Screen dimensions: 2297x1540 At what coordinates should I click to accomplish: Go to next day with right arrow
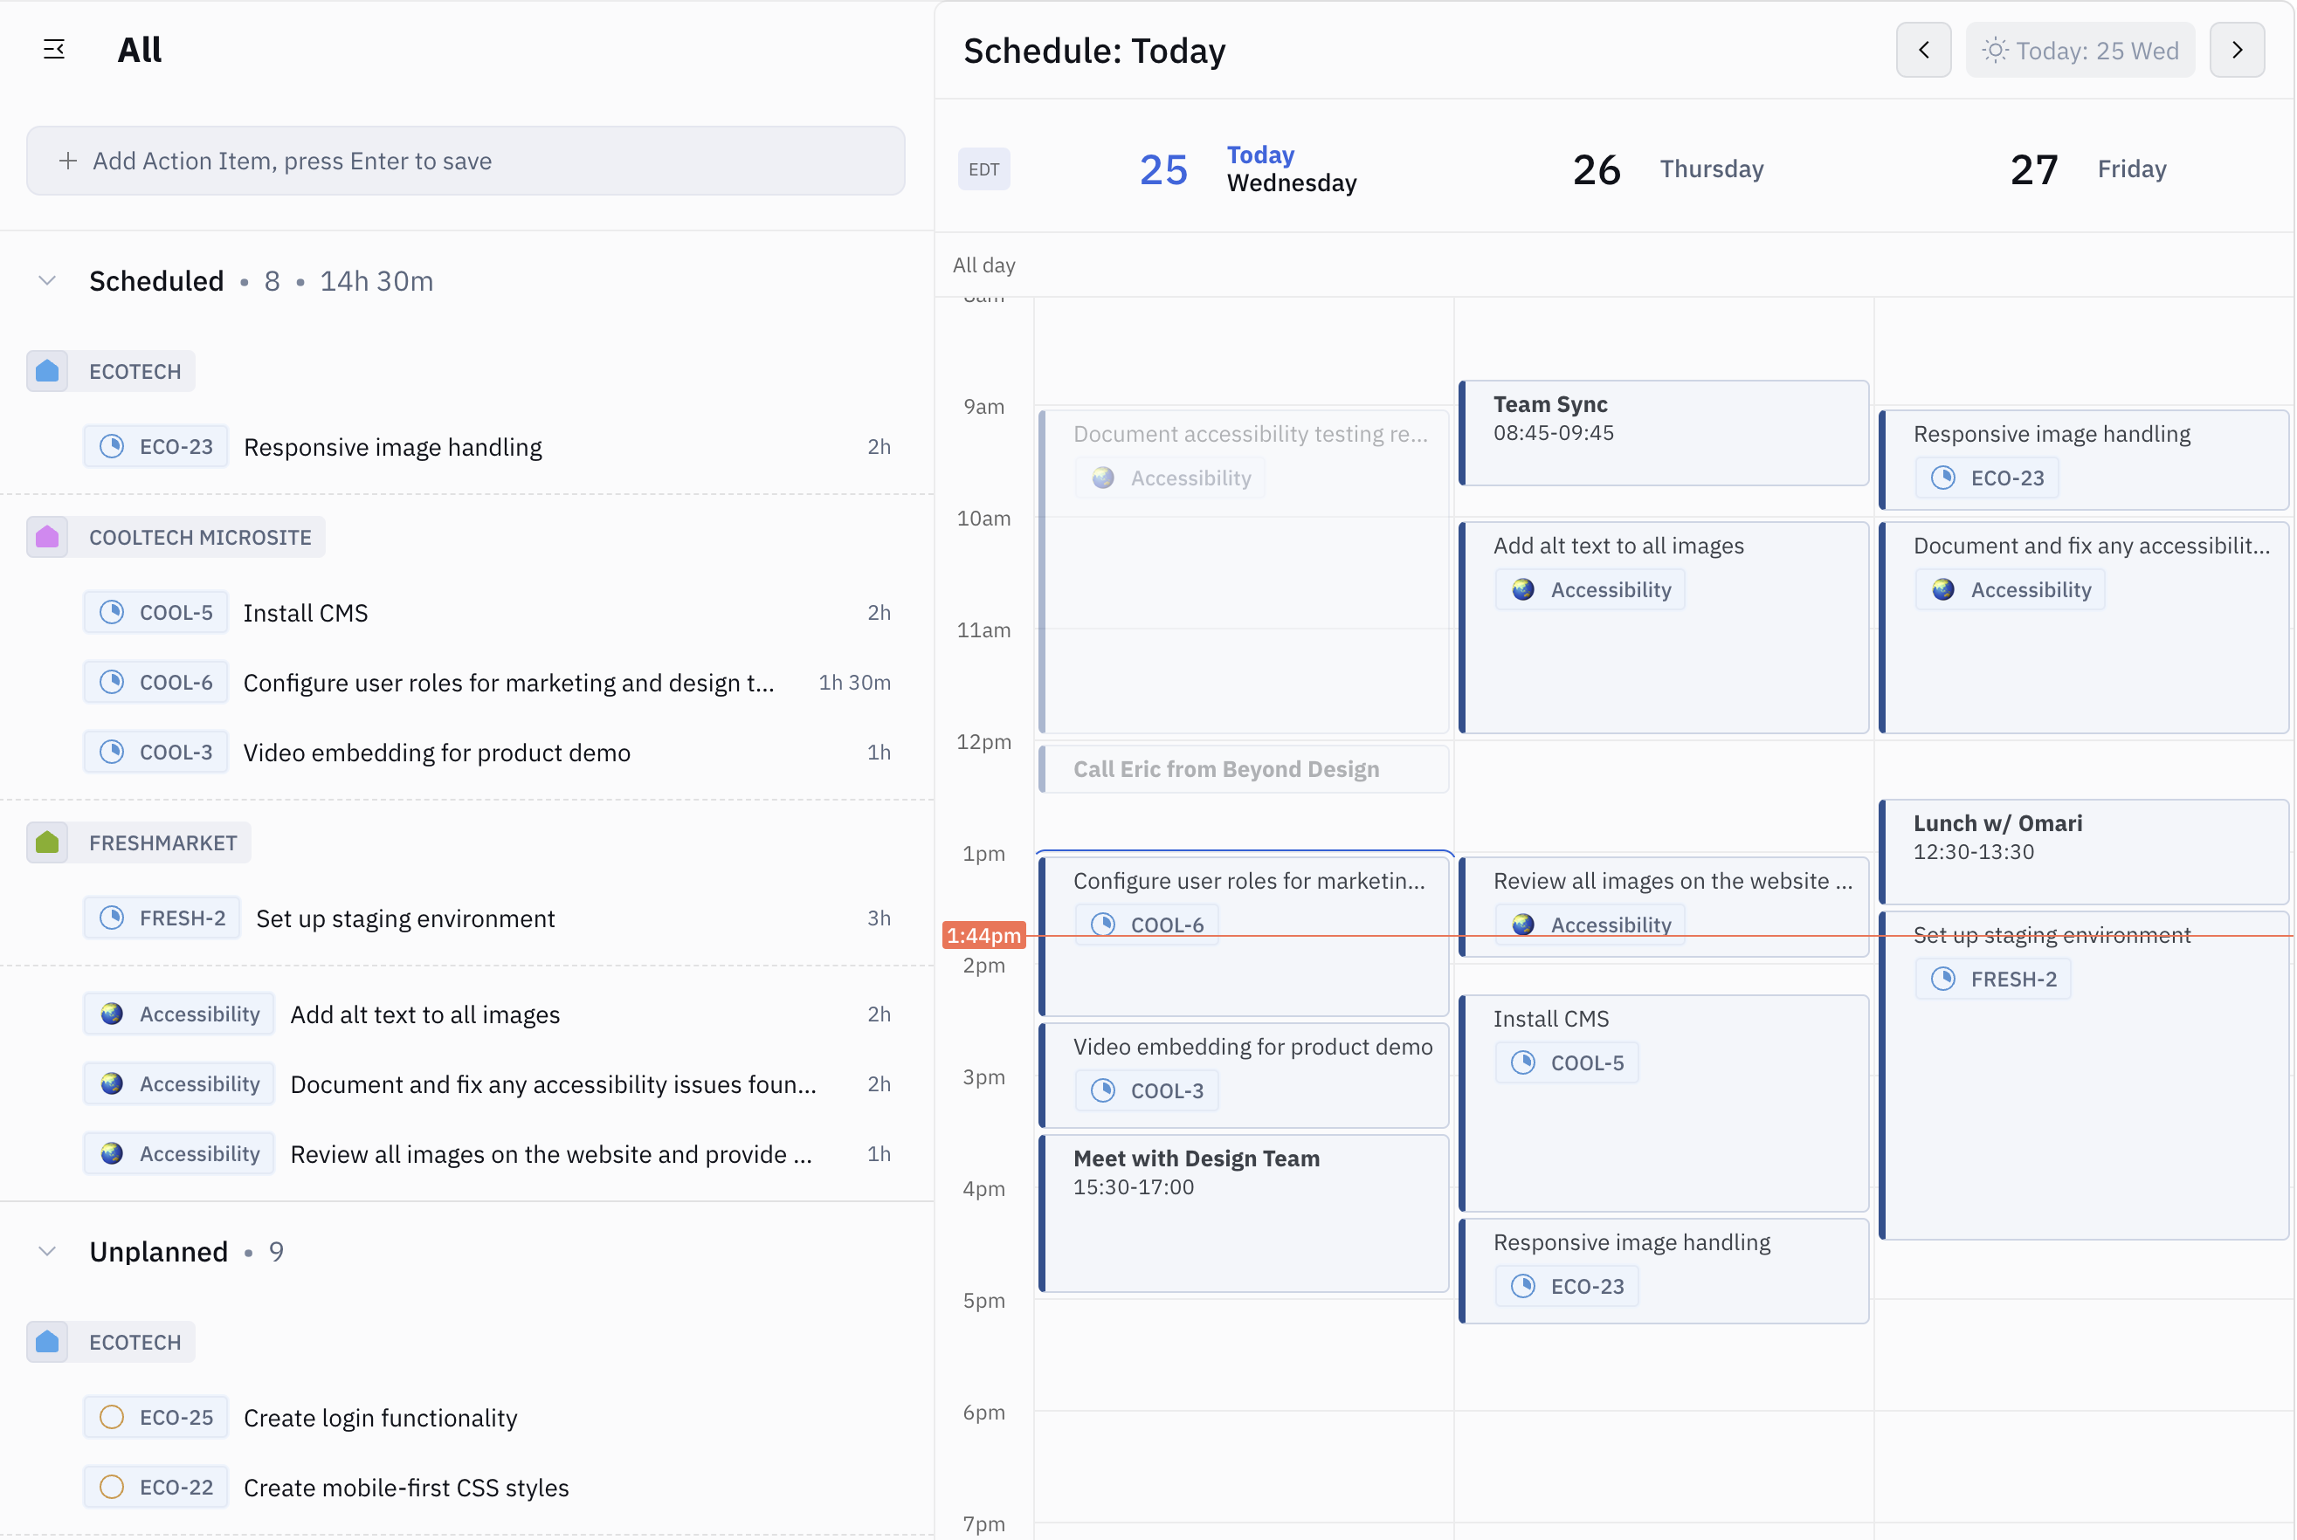click(2236, 50)
